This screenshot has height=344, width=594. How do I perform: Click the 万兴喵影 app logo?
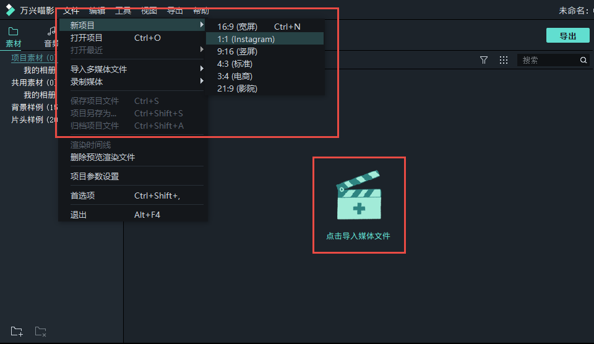[x=11, y=10]
